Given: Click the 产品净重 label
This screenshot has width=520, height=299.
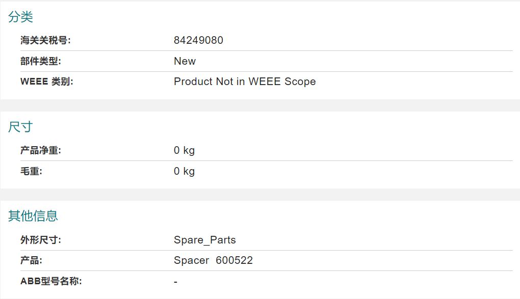Looking at the screenshot, I should [x=40, y=150].
